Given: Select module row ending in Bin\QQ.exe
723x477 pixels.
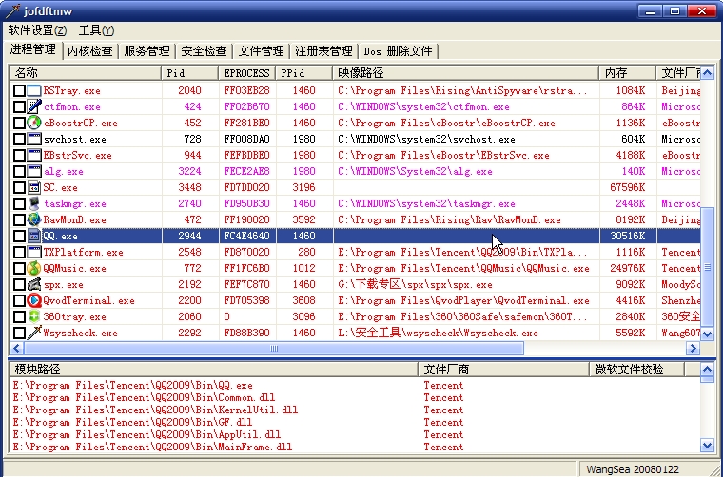Looking at the screenshot, I should (355, 386).
